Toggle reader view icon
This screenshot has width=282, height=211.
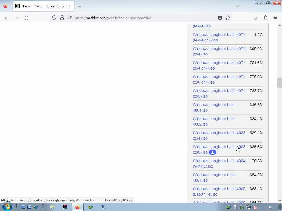pyautogui.click(x=220, y=18)
